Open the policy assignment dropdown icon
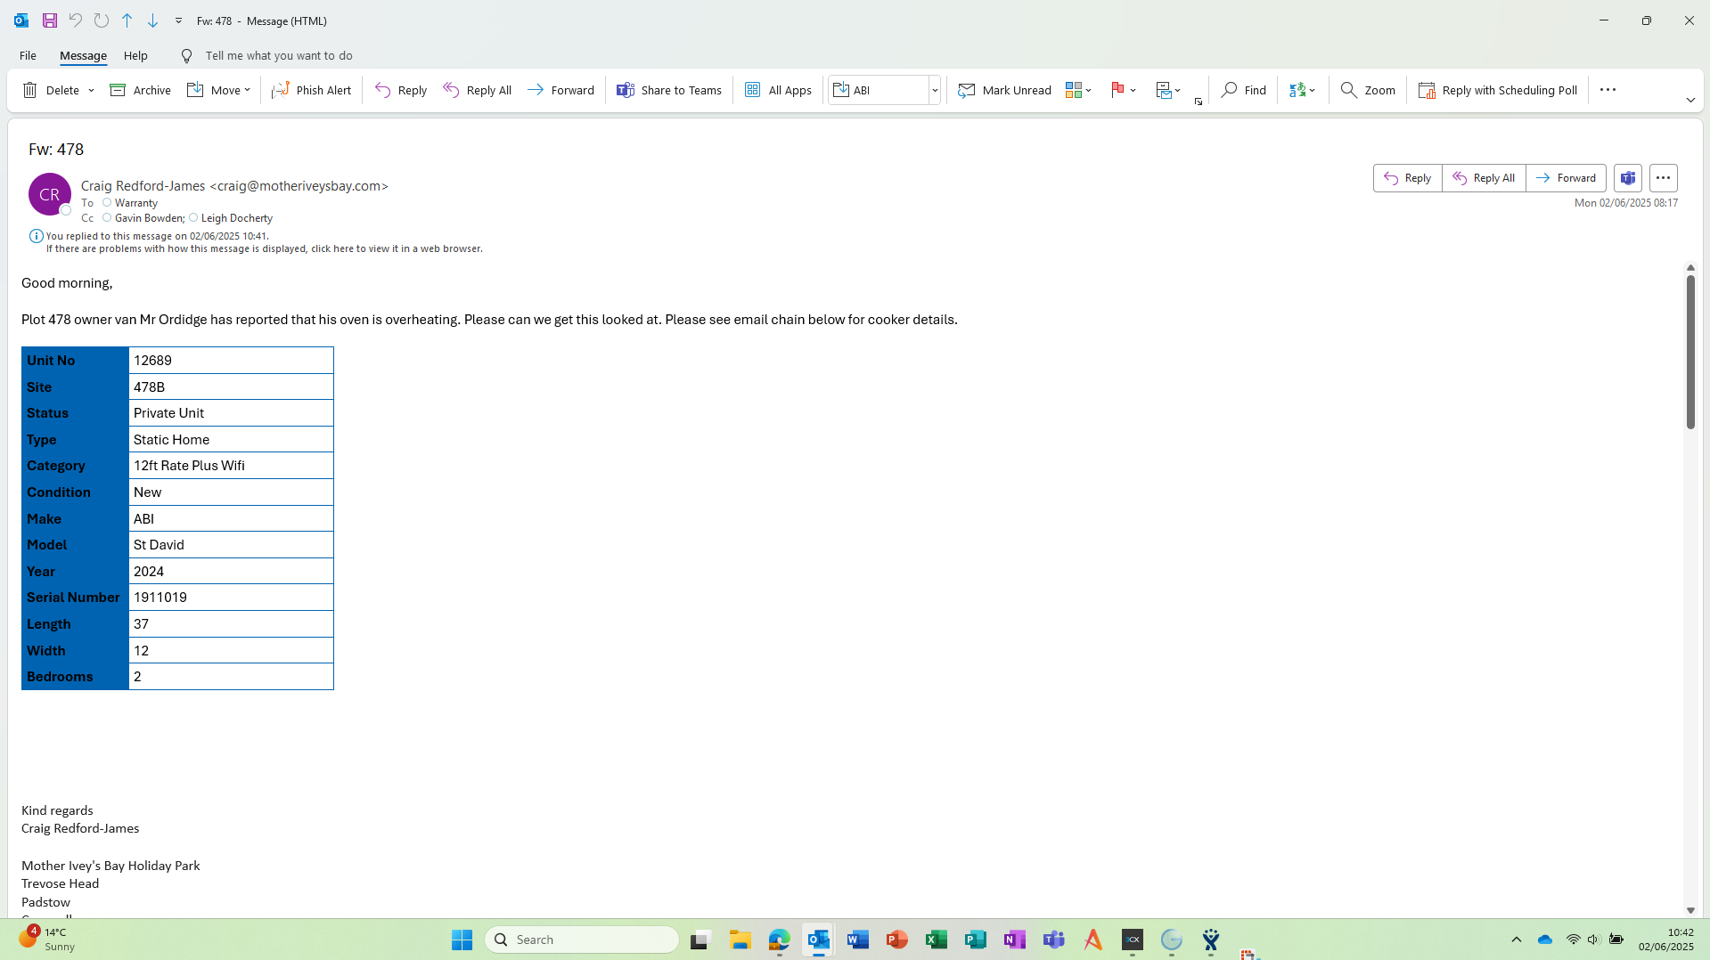1710x960 pixels. point(1168,90)
